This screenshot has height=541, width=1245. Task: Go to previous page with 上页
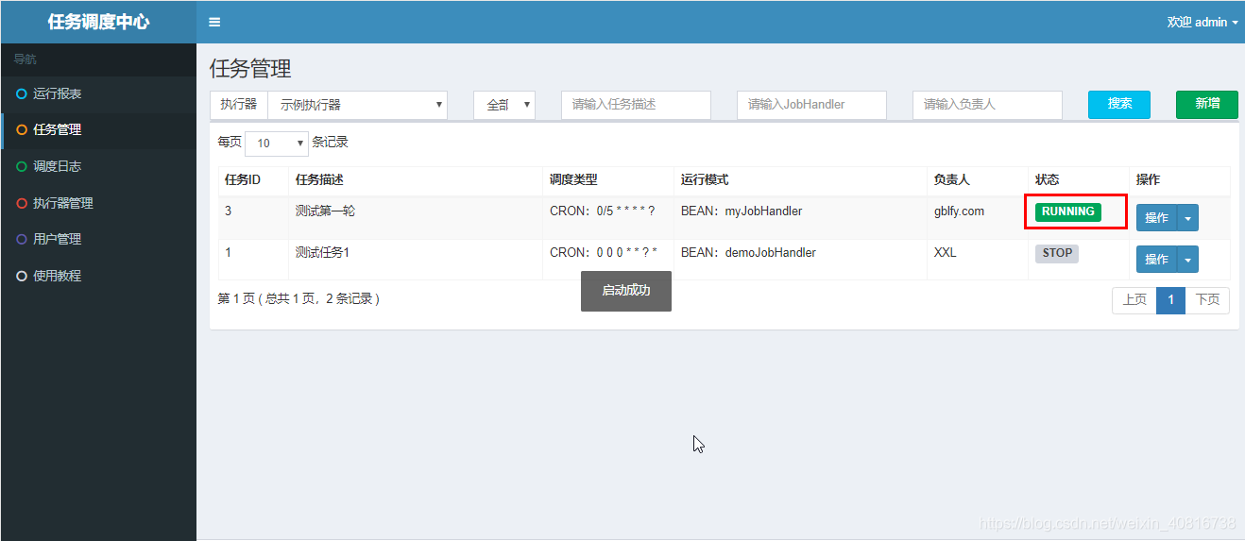point(1134,300)
